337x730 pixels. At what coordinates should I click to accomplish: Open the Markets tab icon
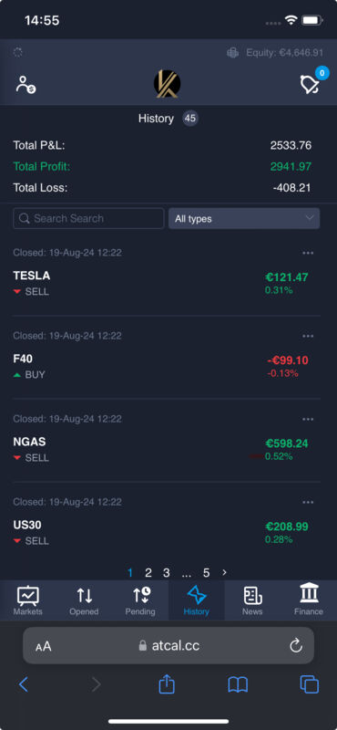tap(28, 596)
